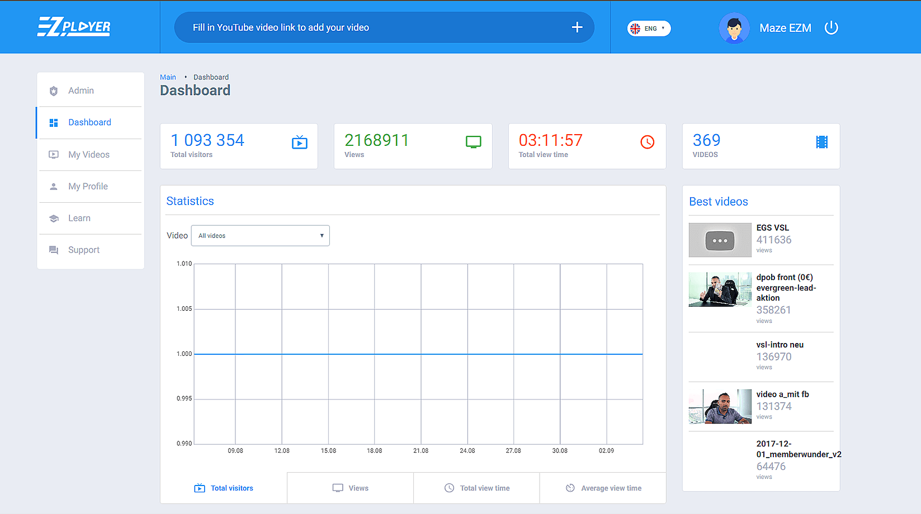Click the film strip icon on Videos card
Image resolution: width=921 pixels, height=514 pixels.
(x=821, y=142)
